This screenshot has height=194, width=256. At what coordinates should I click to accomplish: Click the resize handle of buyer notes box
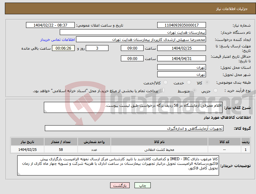pos(19,174)
